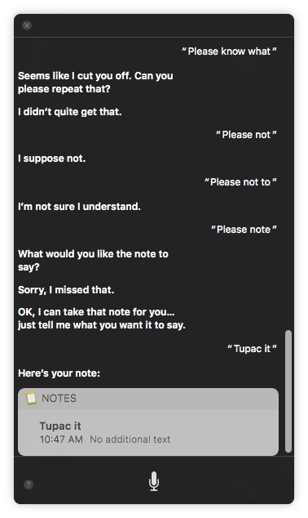Screen dimensions: 308x518
Task: Click the microphone icon to speak
Action: point(154,481)
